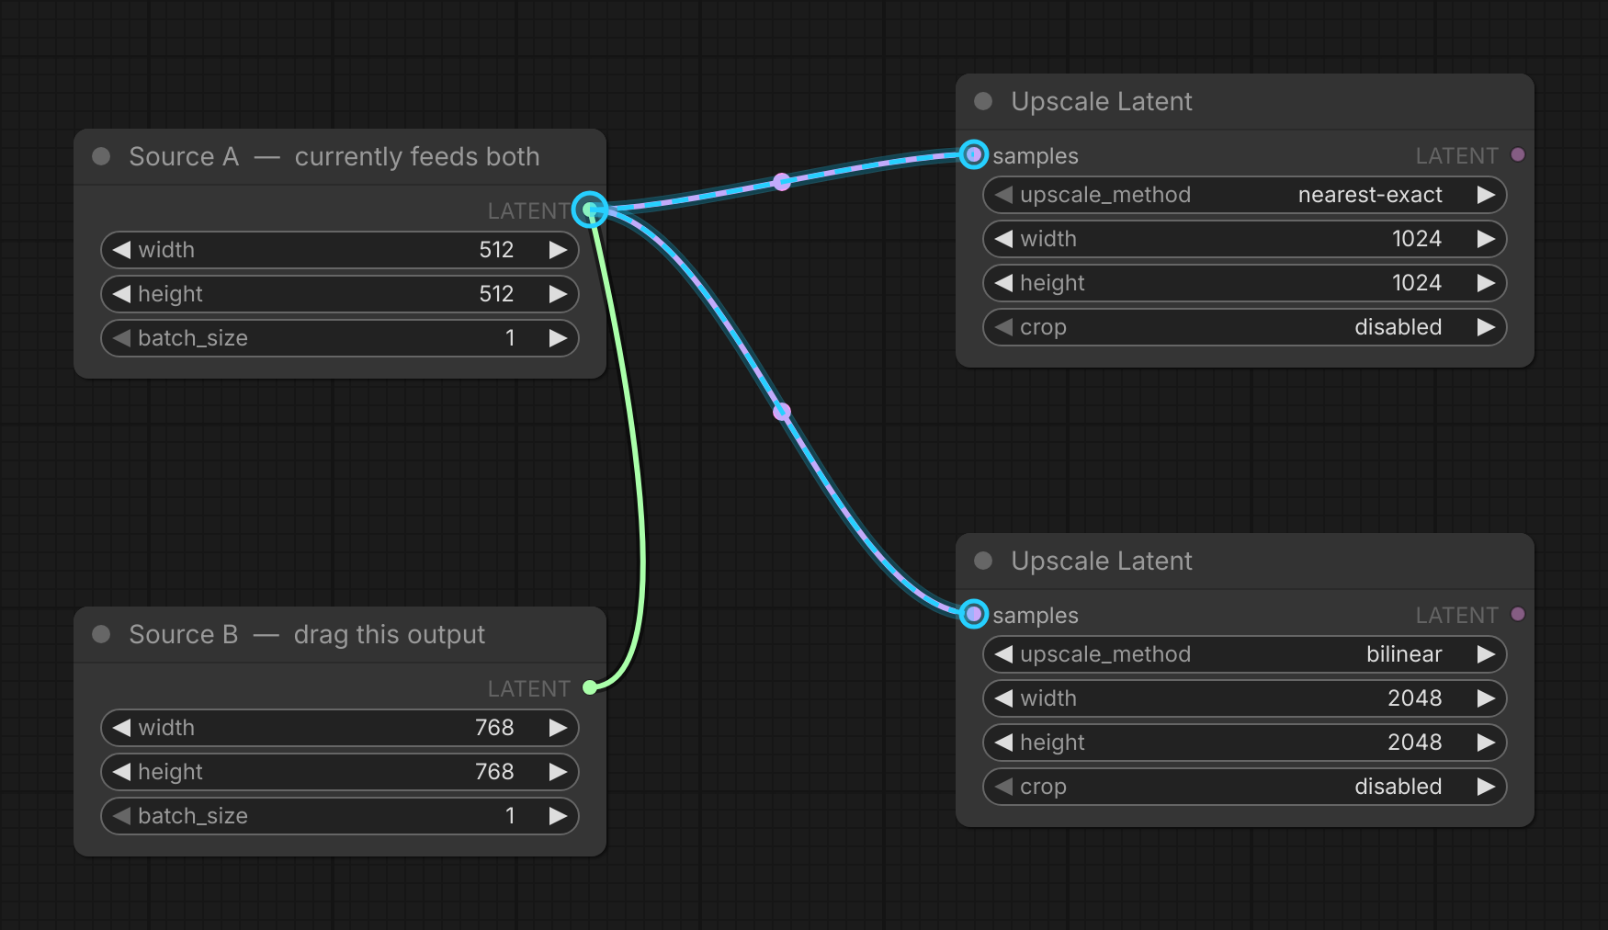Increase Source B batch_size with right arrow

click(558, 816)
